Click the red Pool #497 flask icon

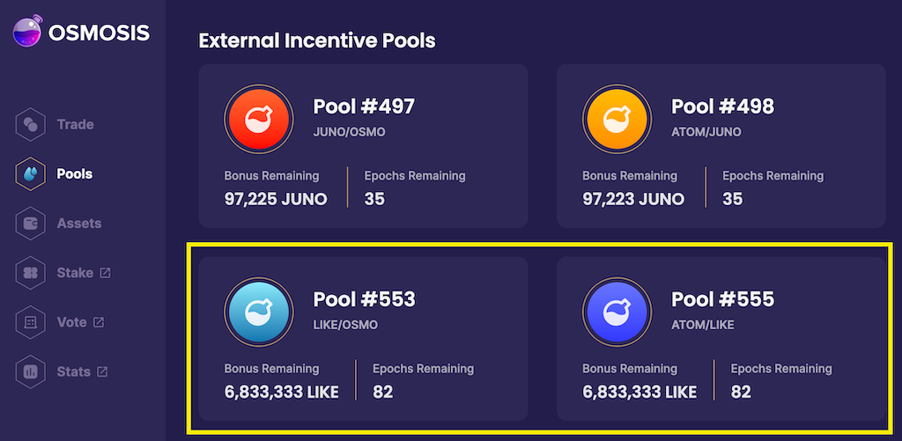pos(258,120)
